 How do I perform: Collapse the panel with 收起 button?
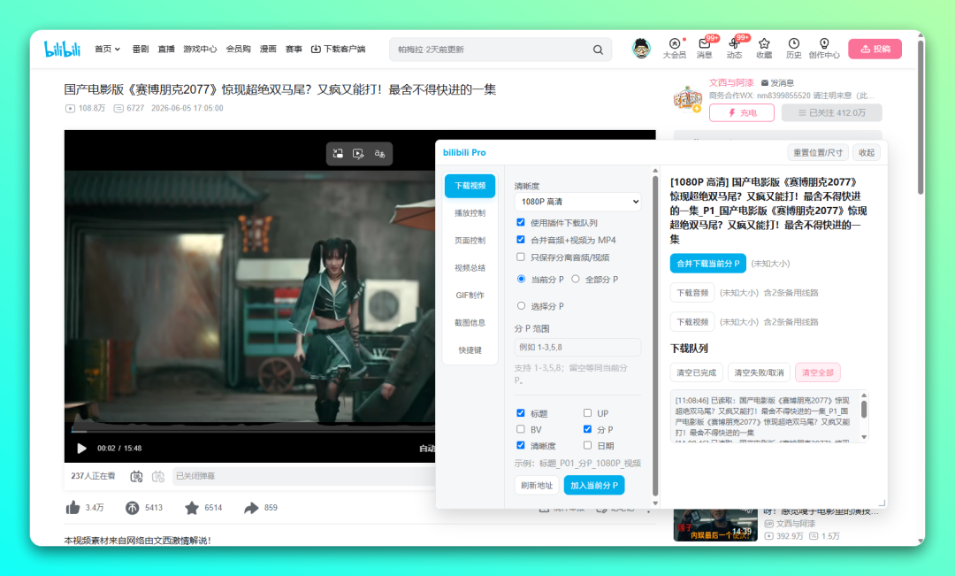click(x=866, y=152)
